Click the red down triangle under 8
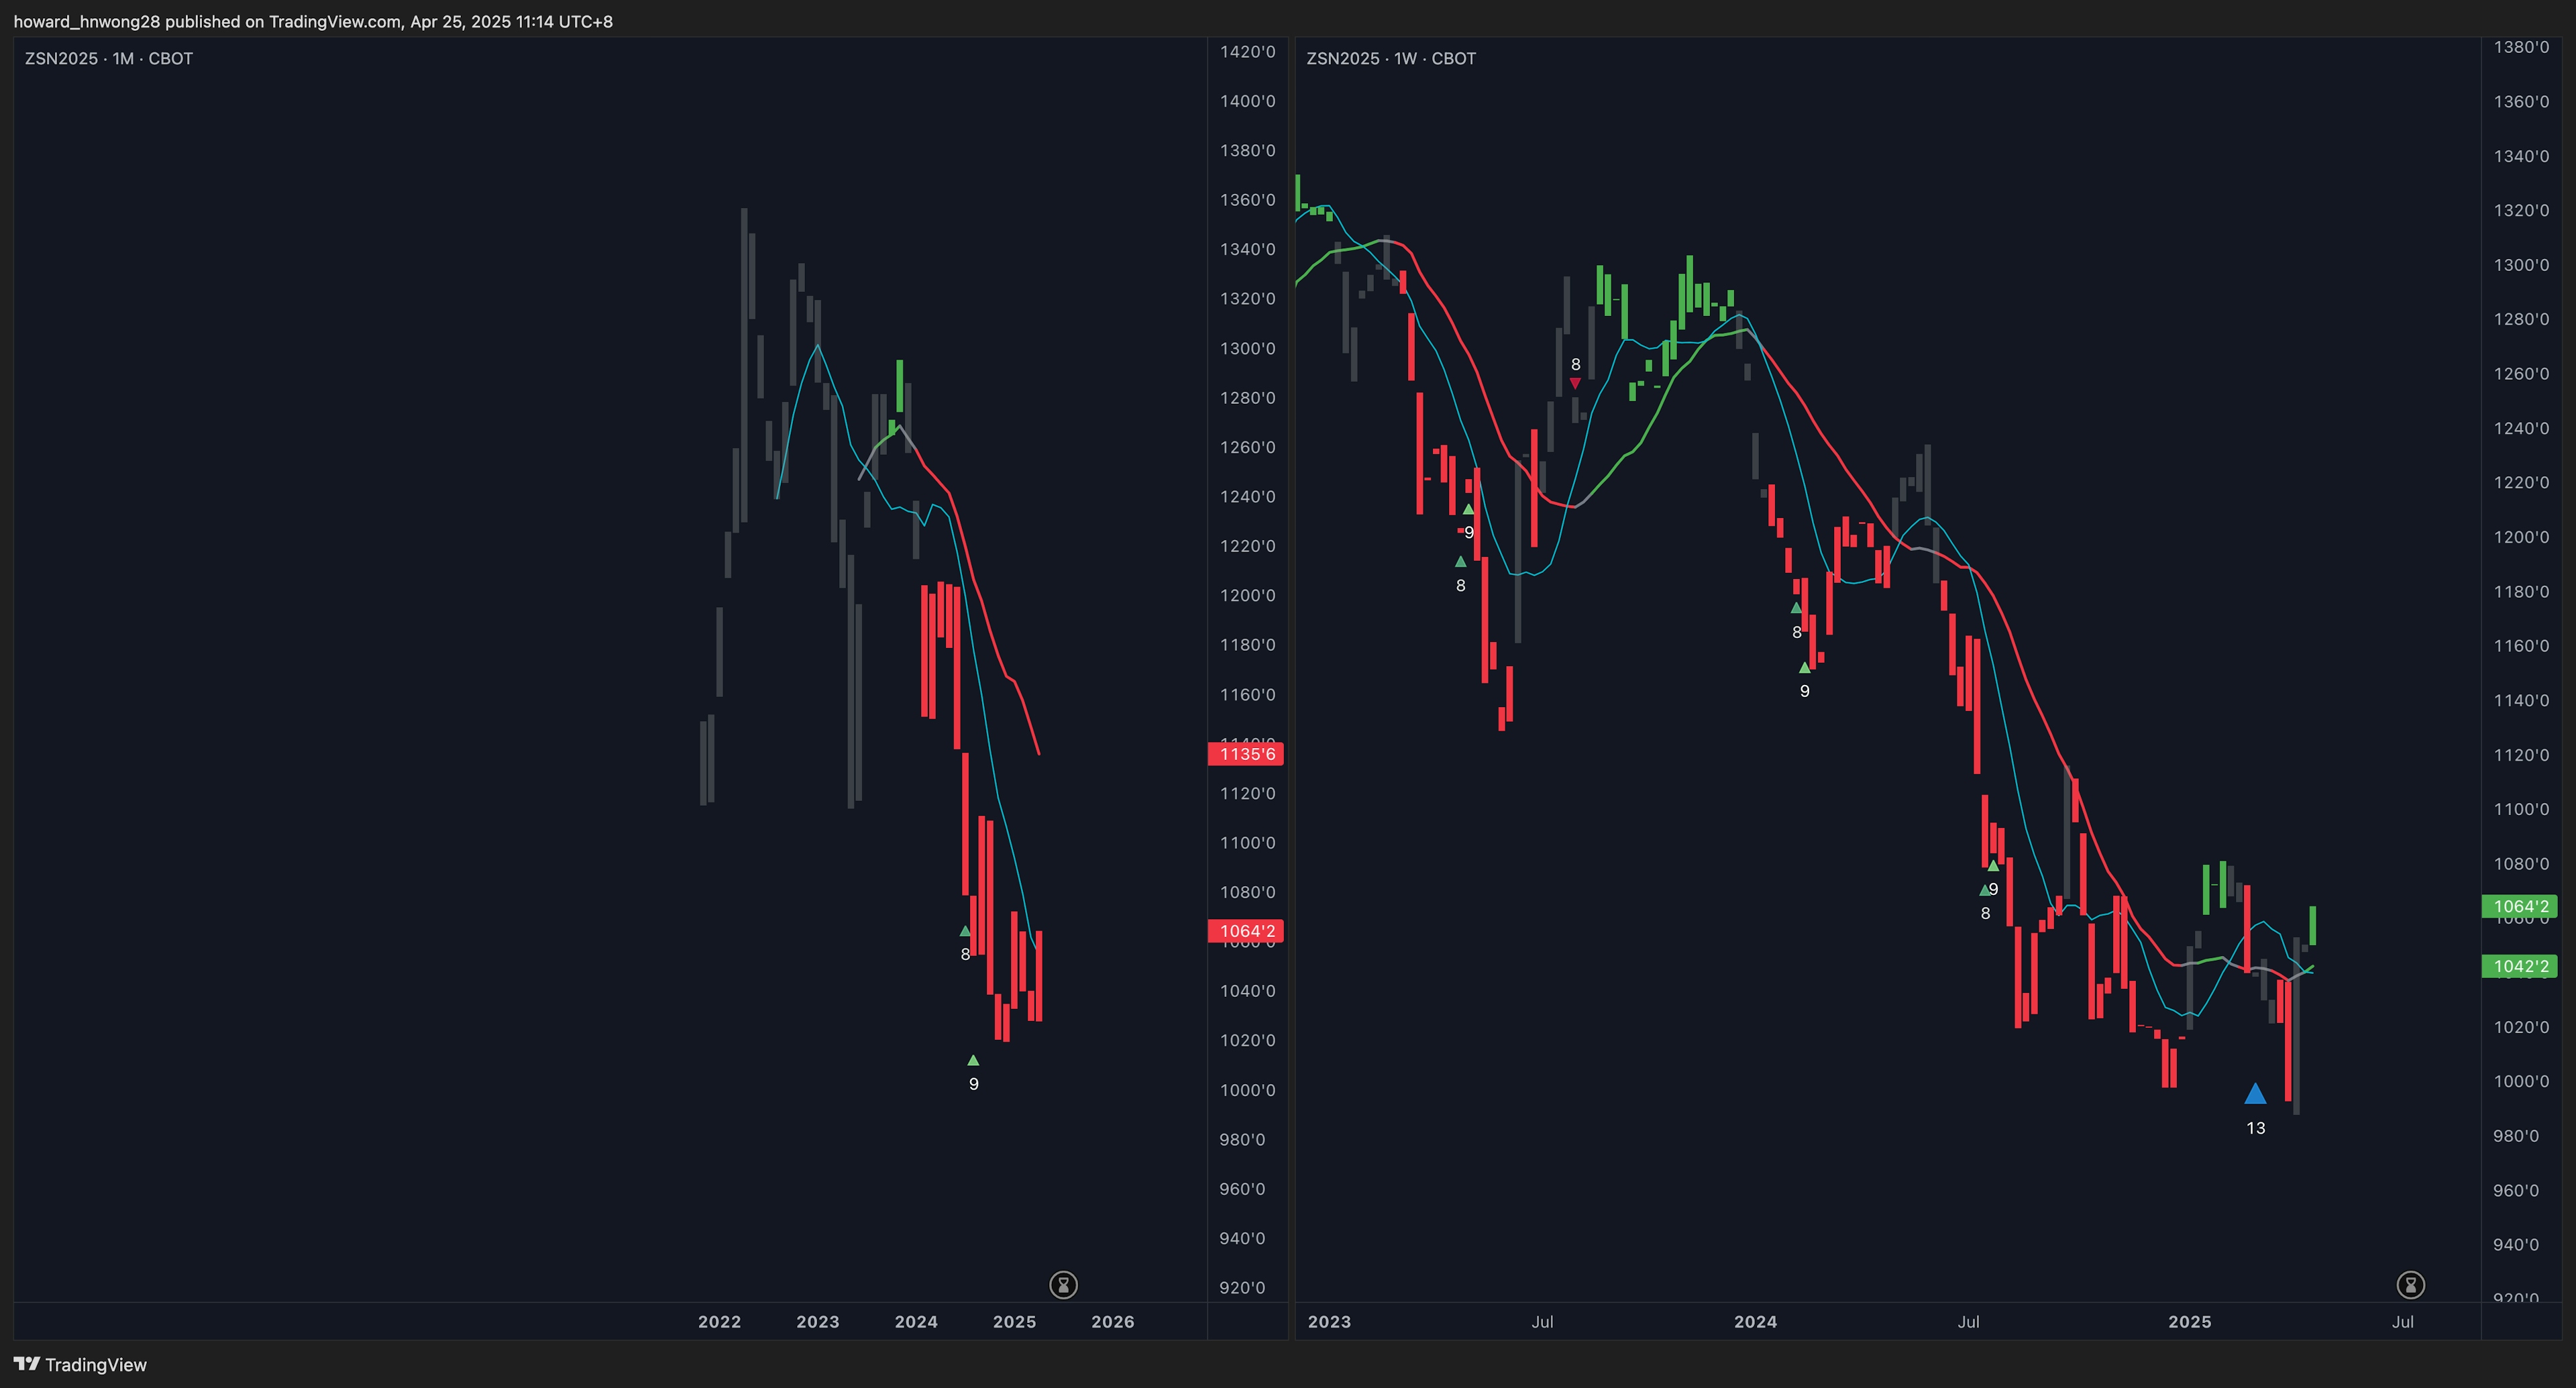Image resolution: width=2576 pixels, height=1388 pixels. click(x=1575, y=383)
